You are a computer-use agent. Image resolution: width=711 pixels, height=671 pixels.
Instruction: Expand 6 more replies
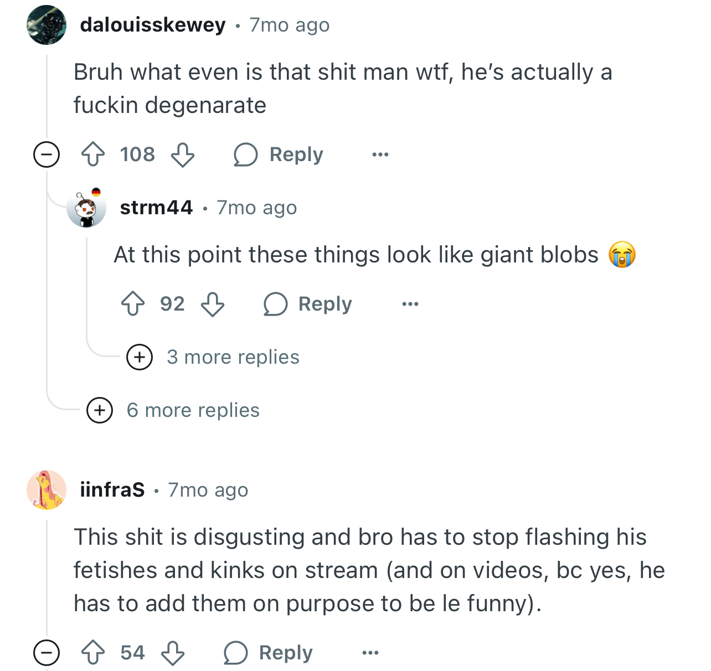100,410
